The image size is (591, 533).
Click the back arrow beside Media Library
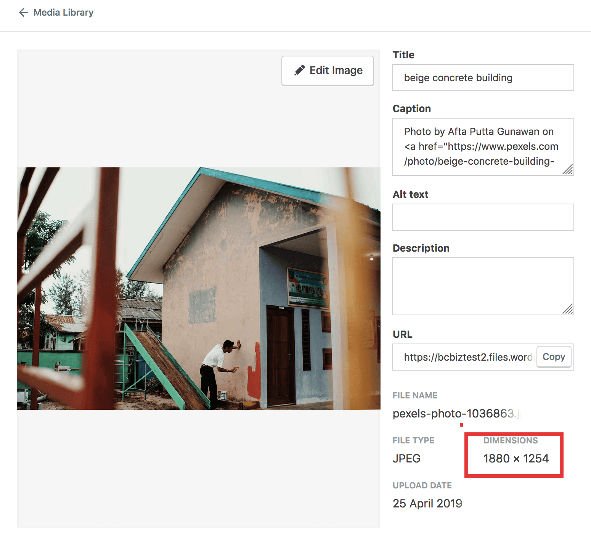pyautogui.click(x=24, y=12)
